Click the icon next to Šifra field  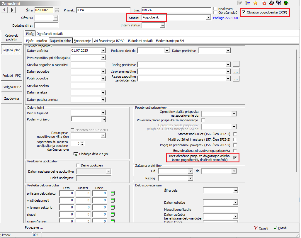coord(57,10)
